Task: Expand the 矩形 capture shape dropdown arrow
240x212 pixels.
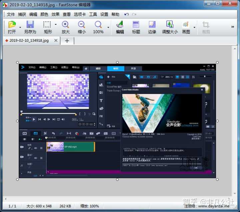Action: point(56,24)
